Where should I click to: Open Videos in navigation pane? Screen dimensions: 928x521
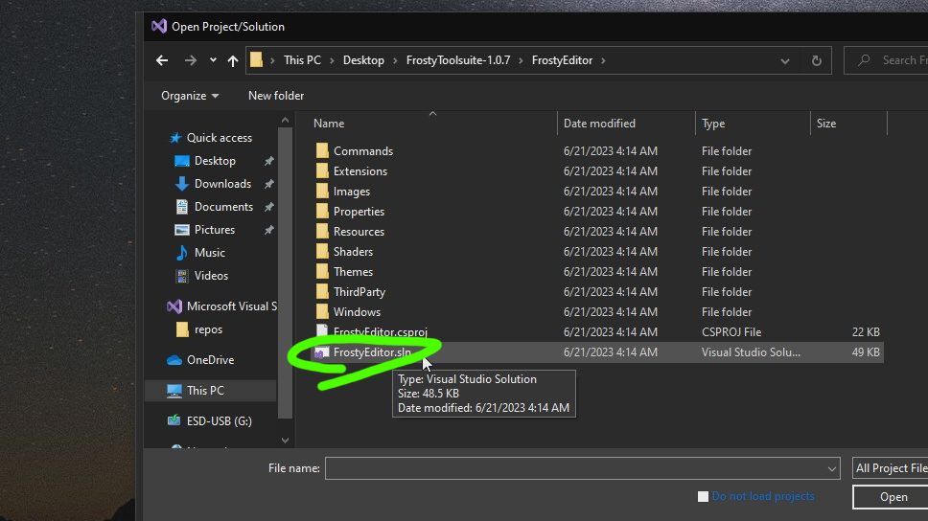pyautogui.click(x=211, y=276)
